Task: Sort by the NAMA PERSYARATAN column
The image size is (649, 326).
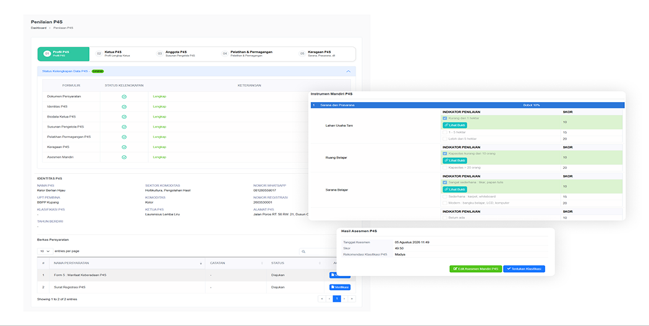Action: pos(127,263)
